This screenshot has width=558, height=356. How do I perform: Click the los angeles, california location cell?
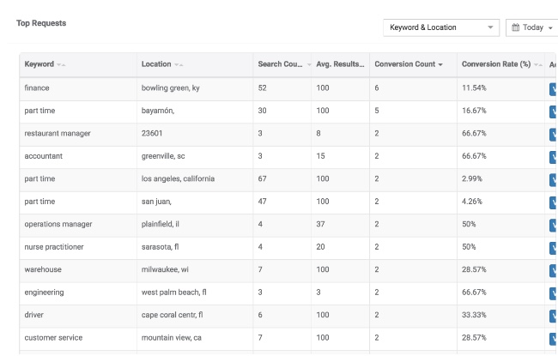178,179
